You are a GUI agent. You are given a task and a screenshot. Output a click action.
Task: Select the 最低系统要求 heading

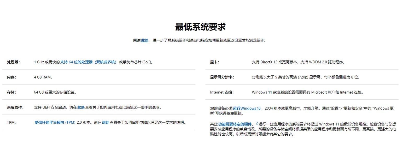[x=200, y=27]
